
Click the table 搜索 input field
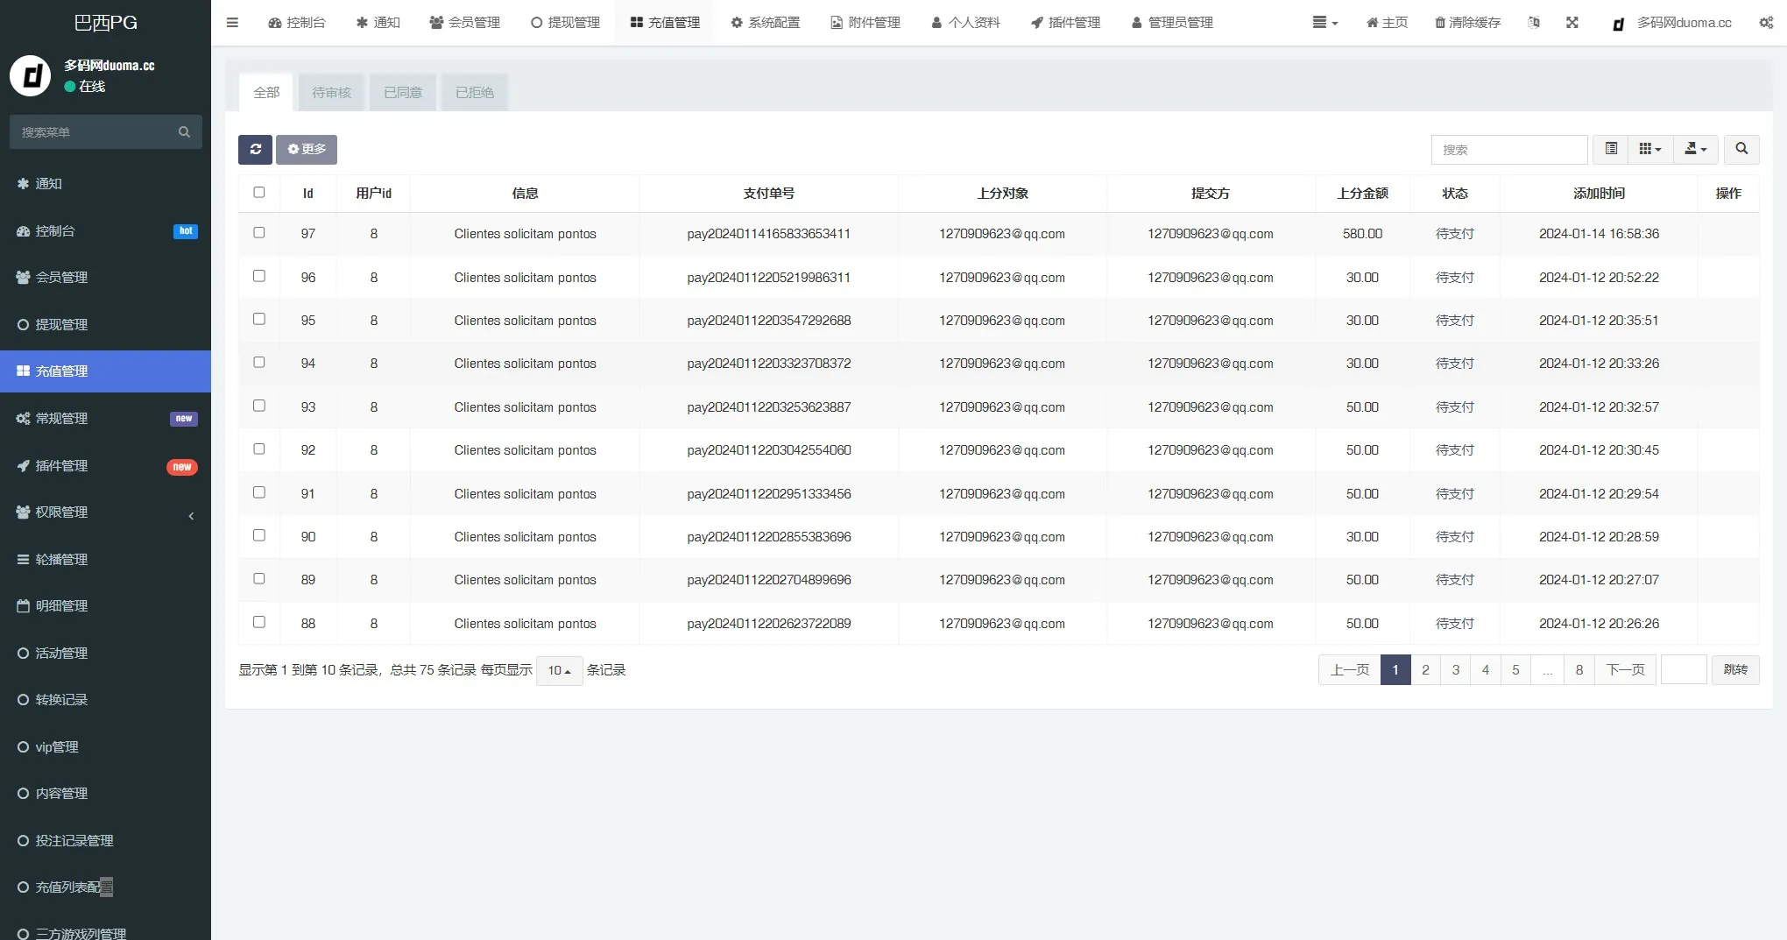(x=1508, y=150)
